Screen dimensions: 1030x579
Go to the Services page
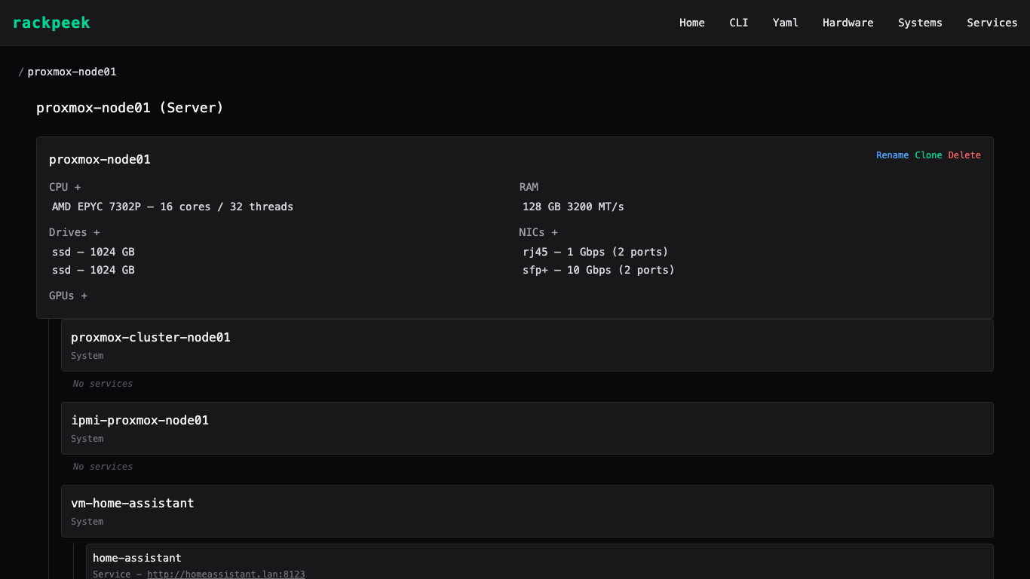tap(992, 23)
